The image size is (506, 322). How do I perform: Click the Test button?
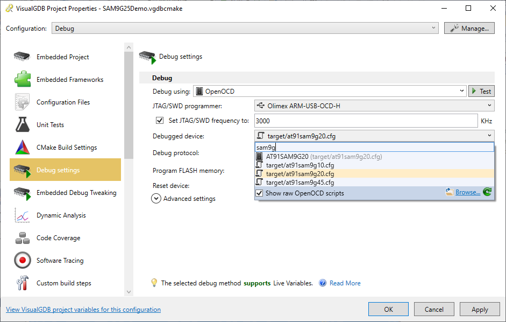[x=481, y=91]
